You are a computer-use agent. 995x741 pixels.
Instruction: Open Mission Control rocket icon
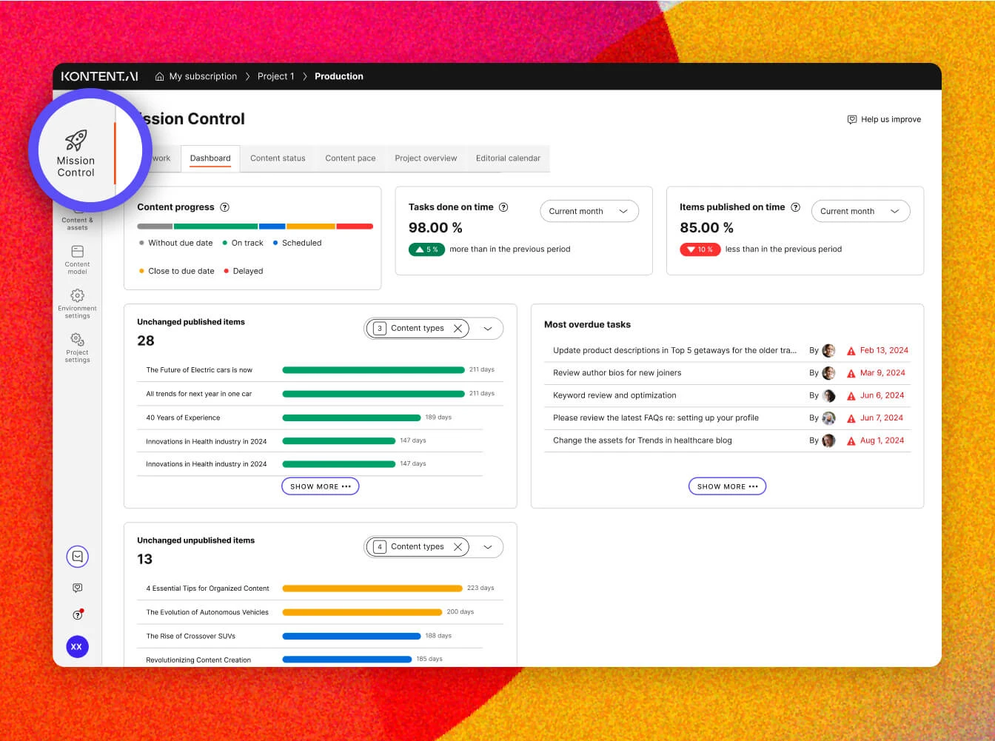[x=76, y=141]
